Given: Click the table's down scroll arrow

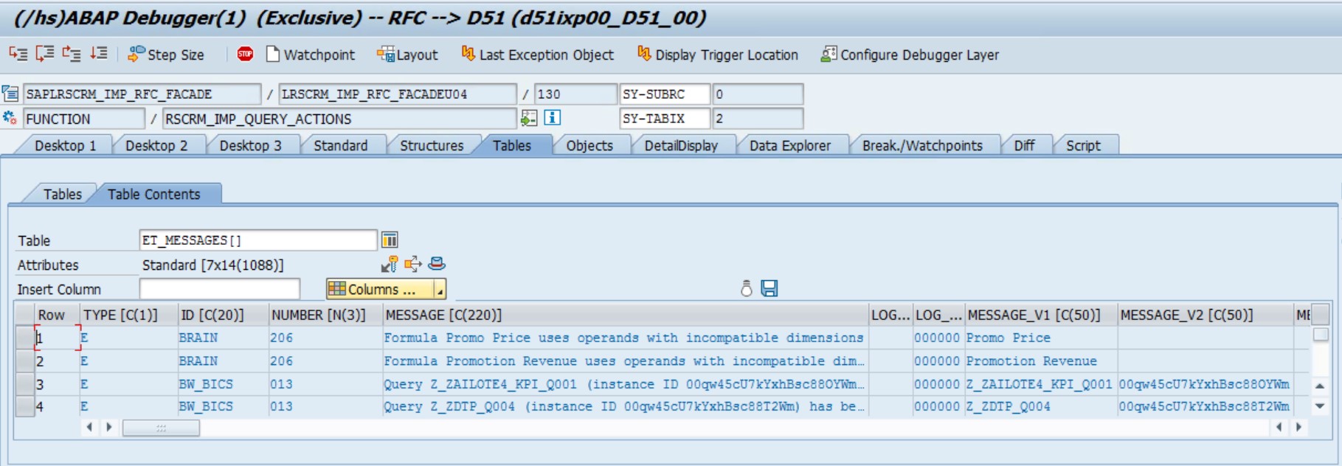Looking at the screenshot, I should 1320,406.
